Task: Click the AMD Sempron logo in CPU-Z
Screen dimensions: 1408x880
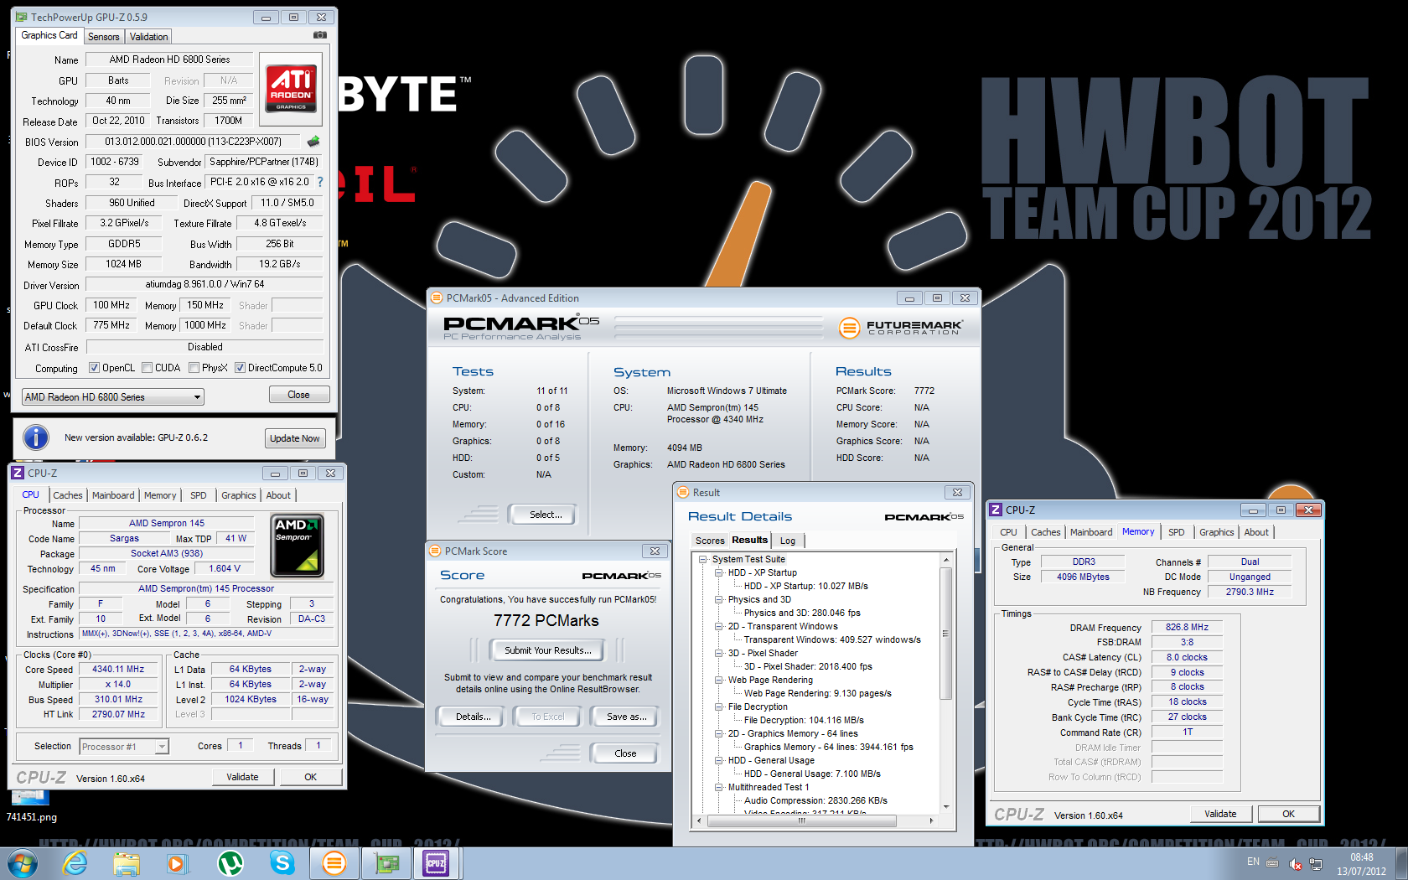Action: pos(297,546)
